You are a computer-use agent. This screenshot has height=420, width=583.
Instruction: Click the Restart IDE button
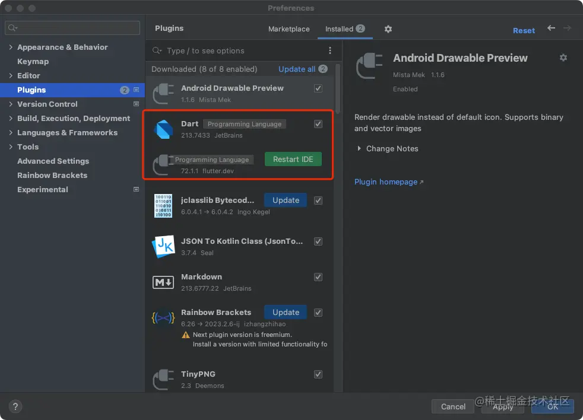point(293,159)
